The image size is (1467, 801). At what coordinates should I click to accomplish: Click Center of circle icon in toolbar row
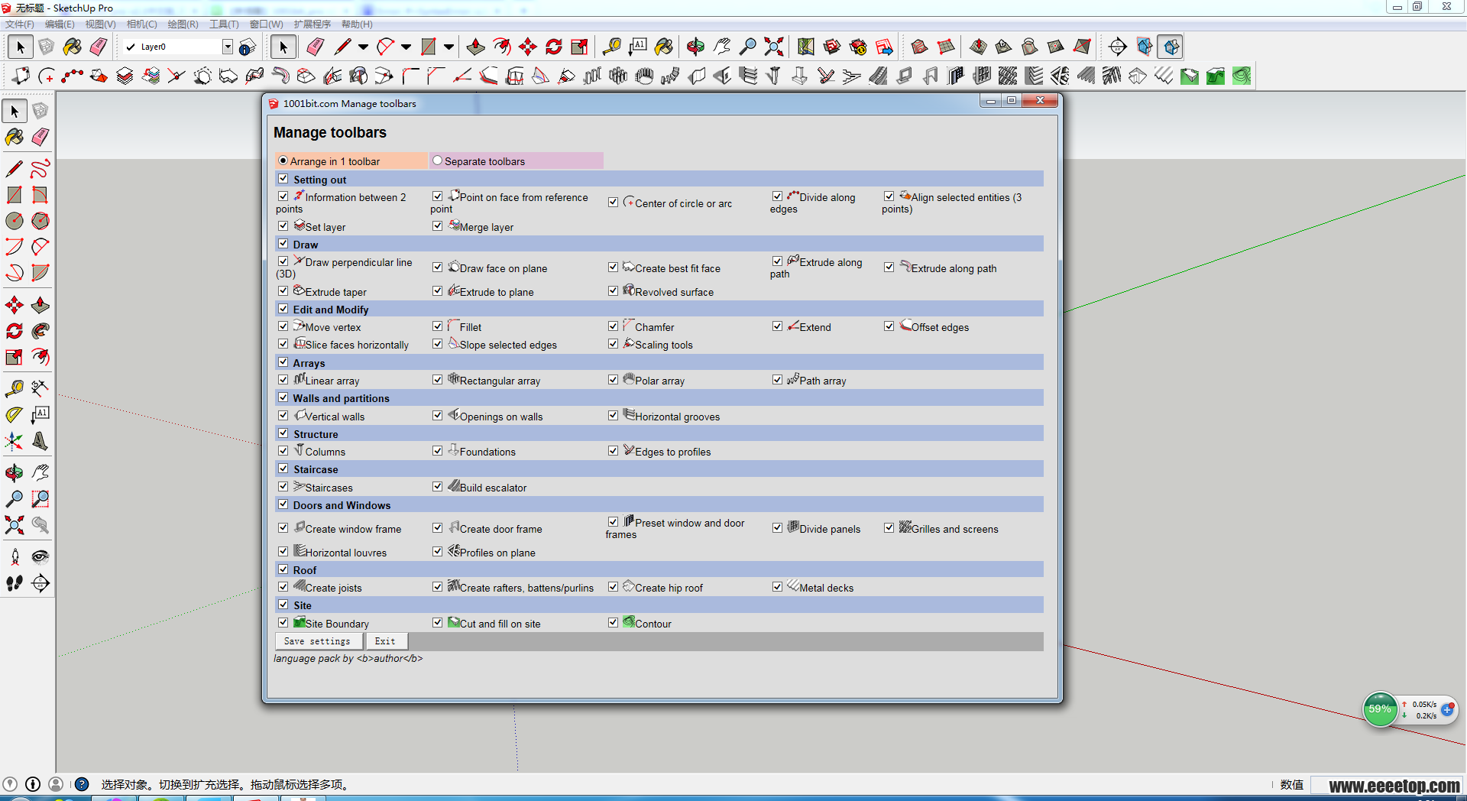47,76
